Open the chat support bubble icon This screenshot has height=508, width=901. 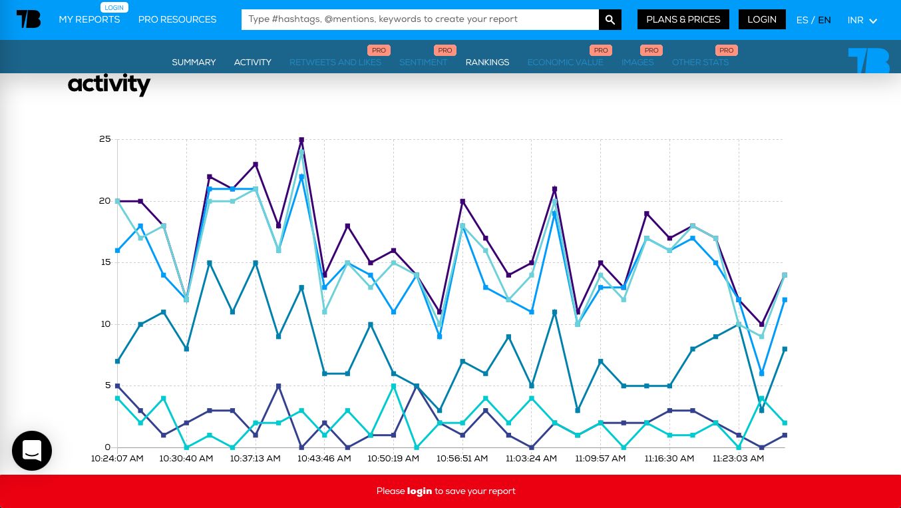32,451
